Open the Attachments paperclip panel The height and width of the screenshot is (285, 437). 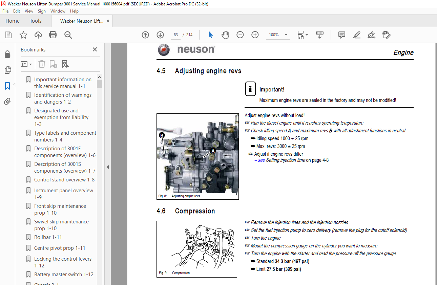pyautogui.click(x=7, y=102)
